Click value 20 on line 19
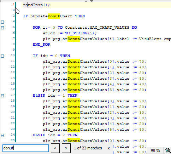Viewport: 171px width, 154px height. coord(142,107)
